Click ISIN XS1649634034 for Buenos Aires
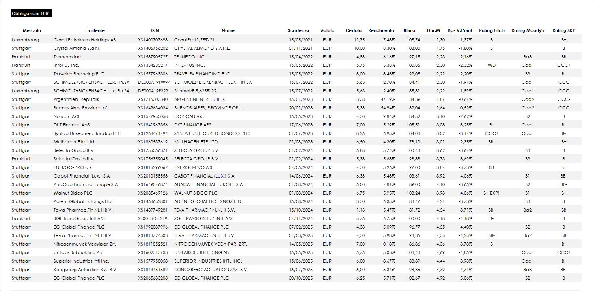 pos(153,108)
